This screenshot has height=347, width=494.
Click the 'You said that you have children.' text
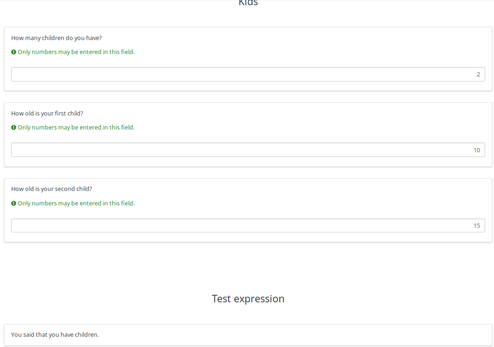coord(55,334)
